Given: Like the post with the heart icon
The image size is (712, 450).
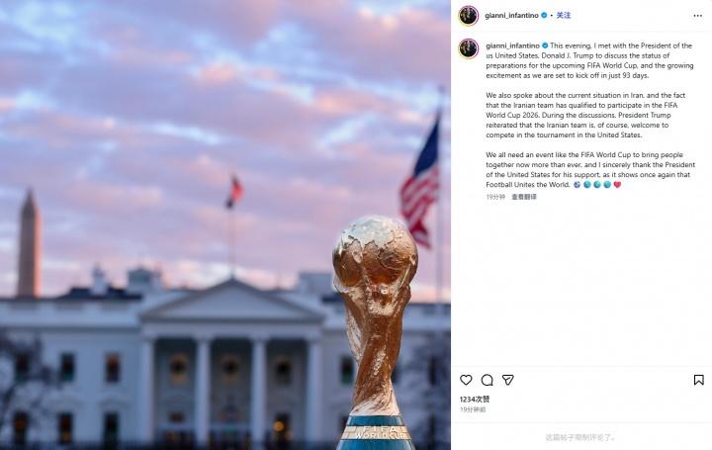Looking at the screenshot, I should [x=466, y=380].
